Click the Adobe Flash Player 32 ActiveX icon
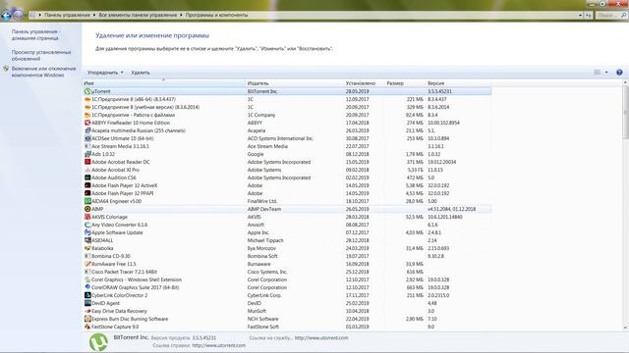This screenshot has height=353, width=629. pyautogui.click(x=87, y=185)
